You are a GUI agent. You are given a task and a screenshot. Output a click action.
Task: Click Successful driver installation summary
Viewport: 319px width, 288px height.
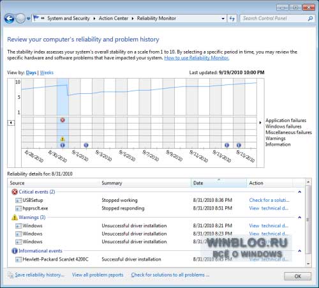click(131, 259)
